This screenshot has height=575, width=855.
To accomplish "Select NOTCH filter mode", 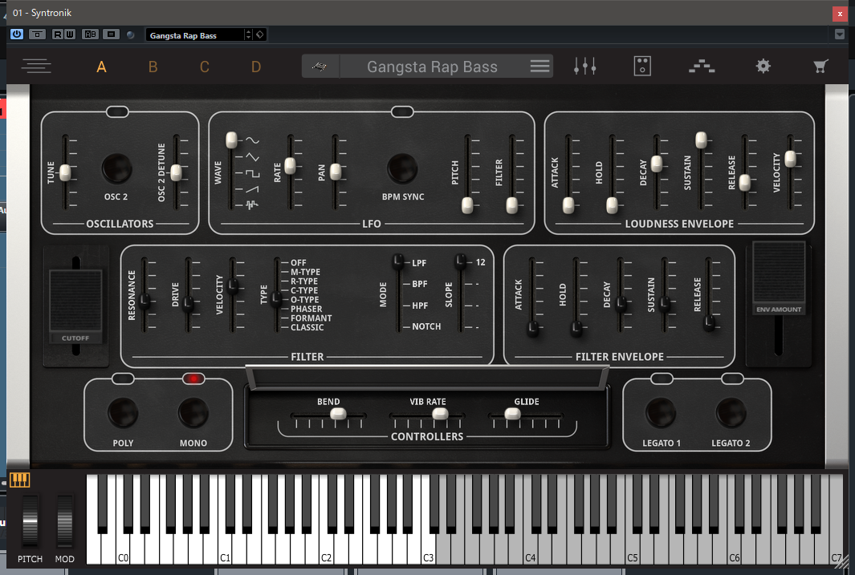I will click(425, 326).
